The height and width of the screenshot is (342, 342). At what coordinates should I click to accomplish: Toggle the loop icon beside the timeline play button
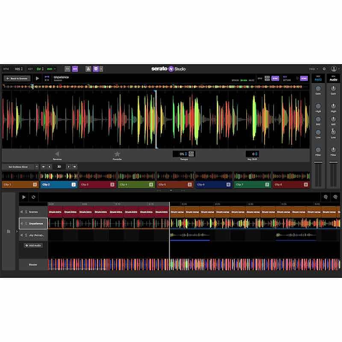(x=33, y=197)
